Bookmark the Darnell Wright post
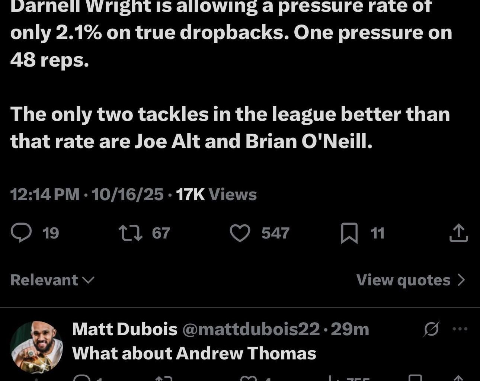The width and height of the screenshot is (480, 381). [349, 233]
